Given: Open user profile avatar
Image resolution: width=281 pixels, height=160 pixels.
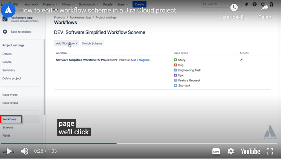Looking at the screenshot, I should click(x=271, y=4).
